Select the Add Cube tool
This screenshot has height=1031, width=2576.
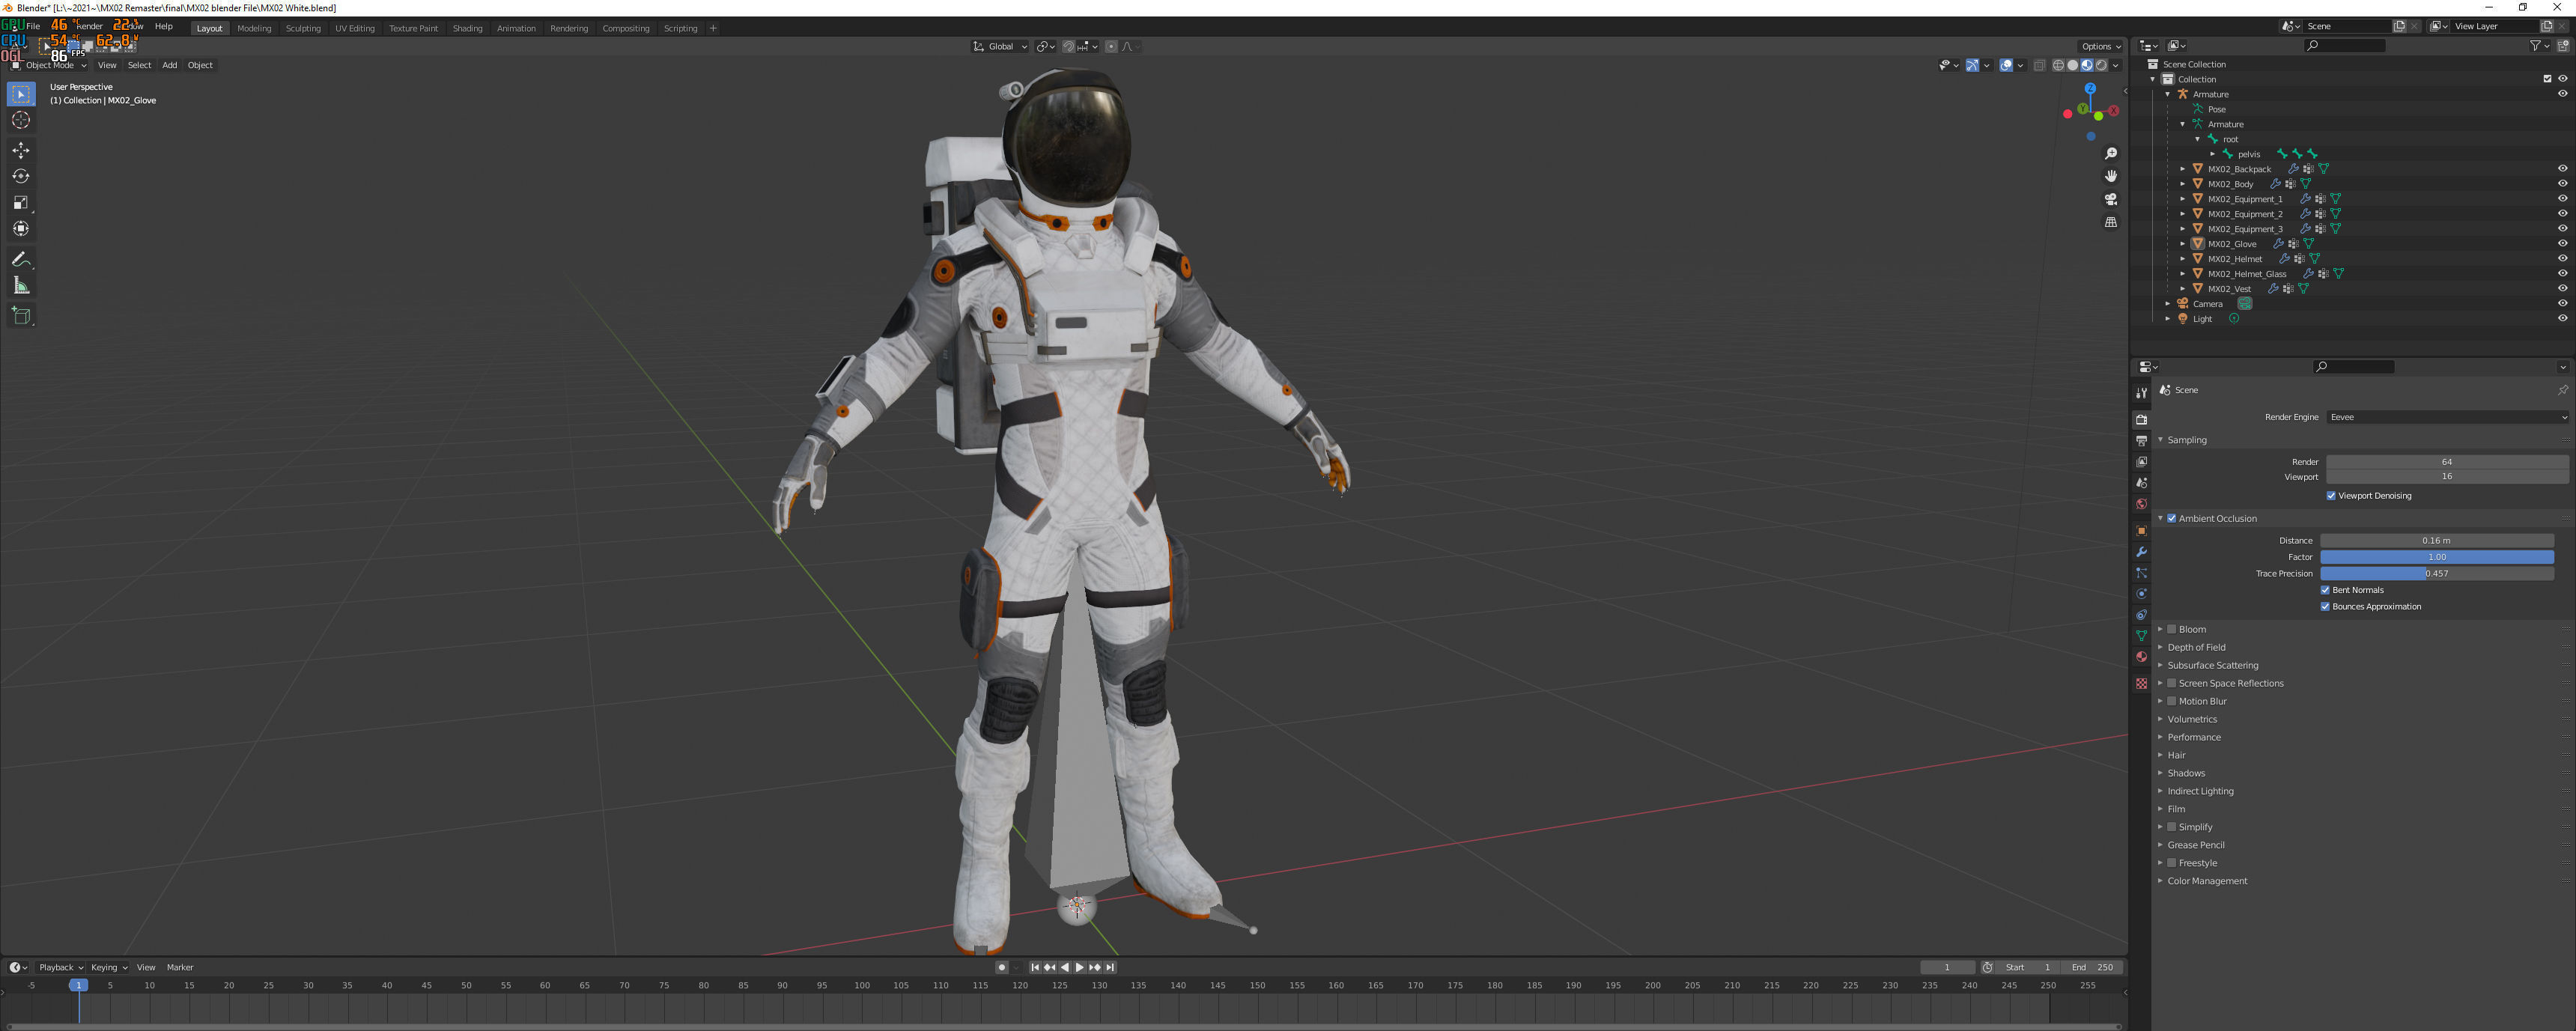(21, 316)
